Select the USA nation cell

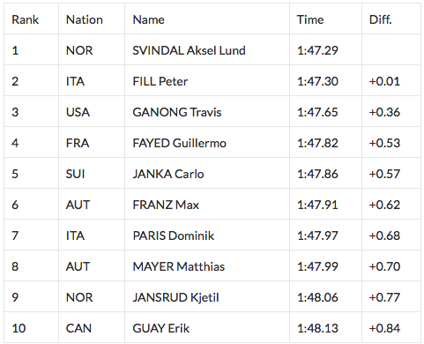[78, 112]
